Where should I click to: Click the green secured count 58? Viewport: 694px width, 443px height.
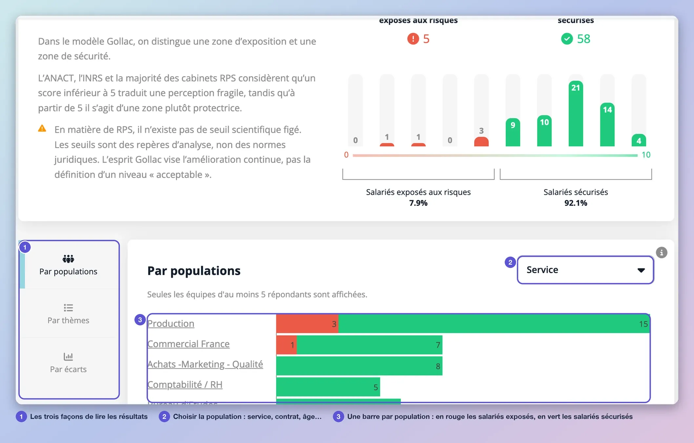[584, 39]
